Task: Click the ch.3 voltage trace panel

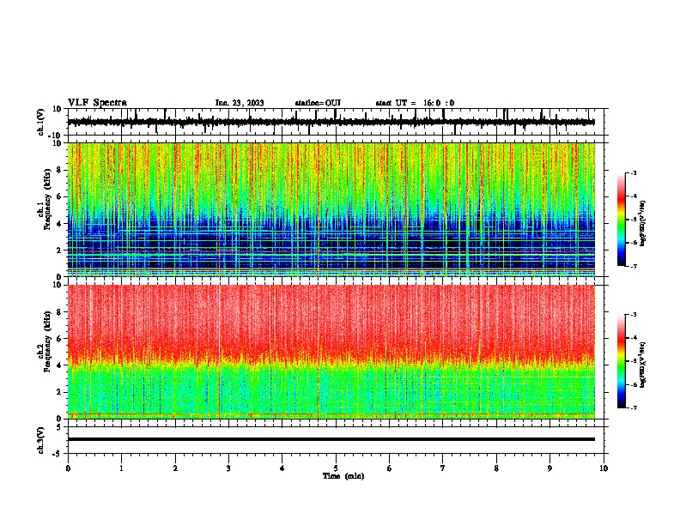Action: (336, 440)
